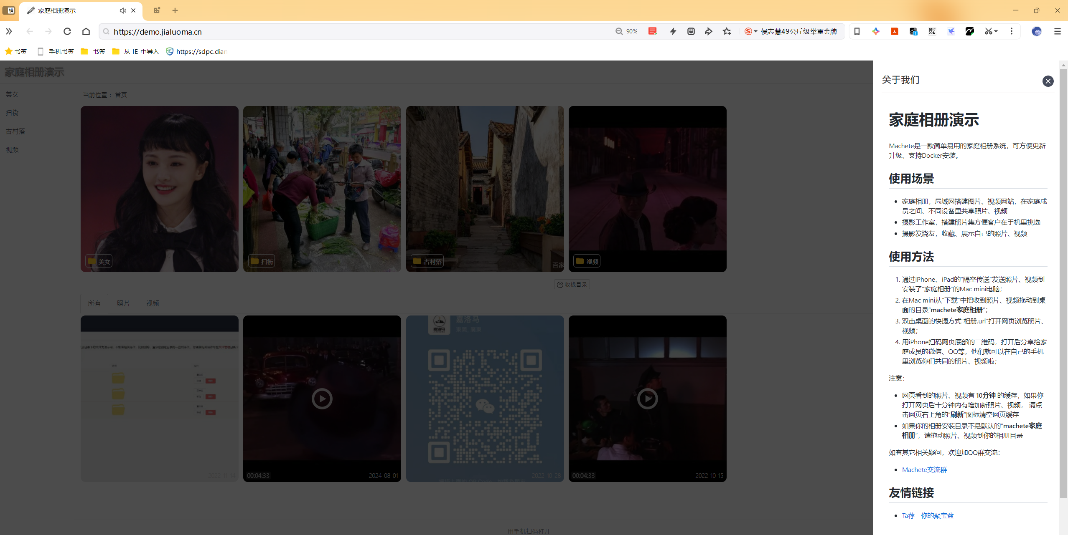
Task: Click the scissors screenshot tool
Action: (x=988, y=31)
